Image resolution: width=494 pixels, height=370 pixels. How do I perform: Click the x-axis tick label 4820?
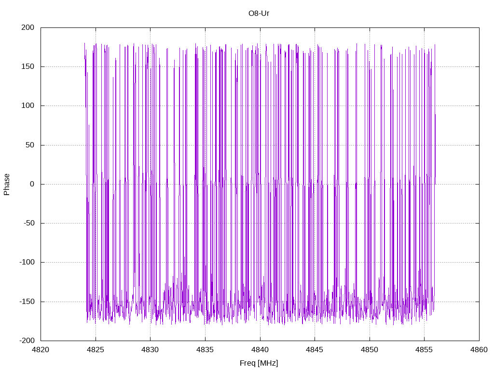click(x=41, y=350)
